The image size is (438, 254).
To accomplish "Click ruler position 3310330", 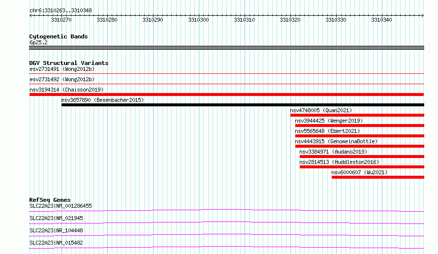I will coord(336,20).
